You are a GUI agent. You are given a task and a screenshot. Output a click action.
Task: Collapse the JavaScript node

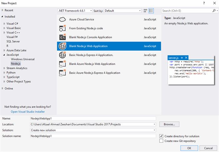pyautogui.click(x=4, y=55)
